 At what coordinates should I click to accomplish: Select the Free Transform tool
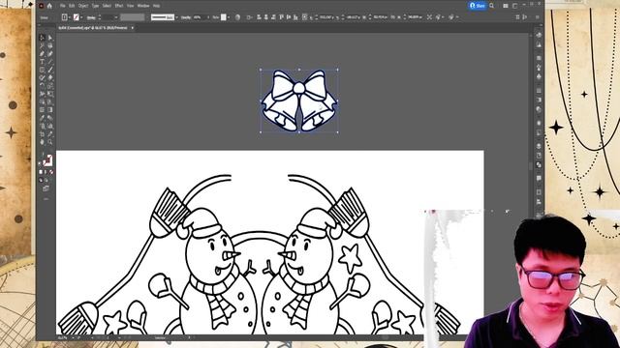(50, 94)
